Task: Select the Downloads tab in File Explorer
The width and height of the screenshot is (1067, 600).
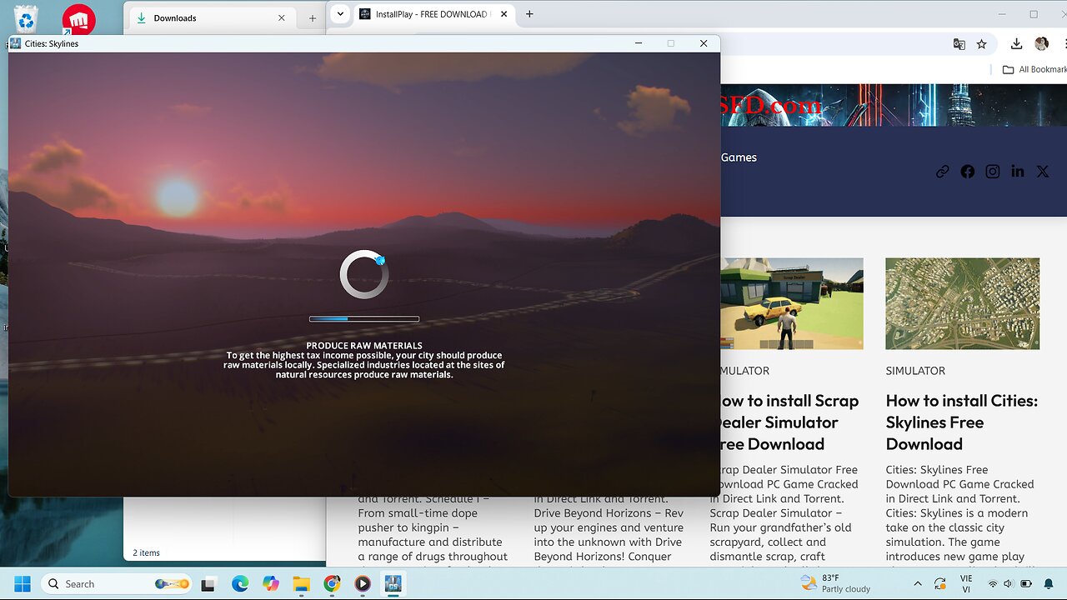Action: (x=210, y=17)
